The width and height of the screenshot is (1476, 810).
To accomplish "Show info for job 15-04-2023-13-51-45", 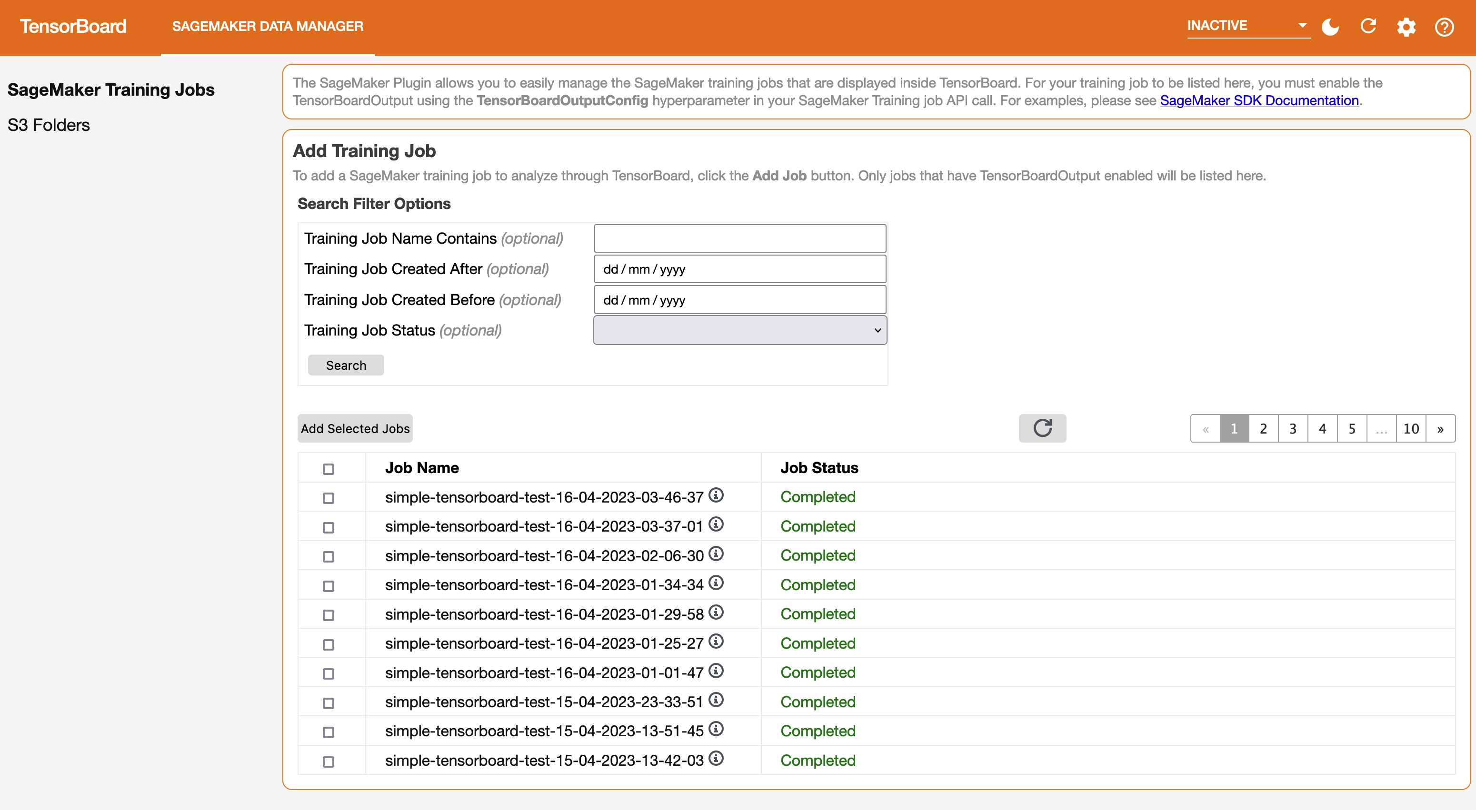I will (x=716, y=729).
